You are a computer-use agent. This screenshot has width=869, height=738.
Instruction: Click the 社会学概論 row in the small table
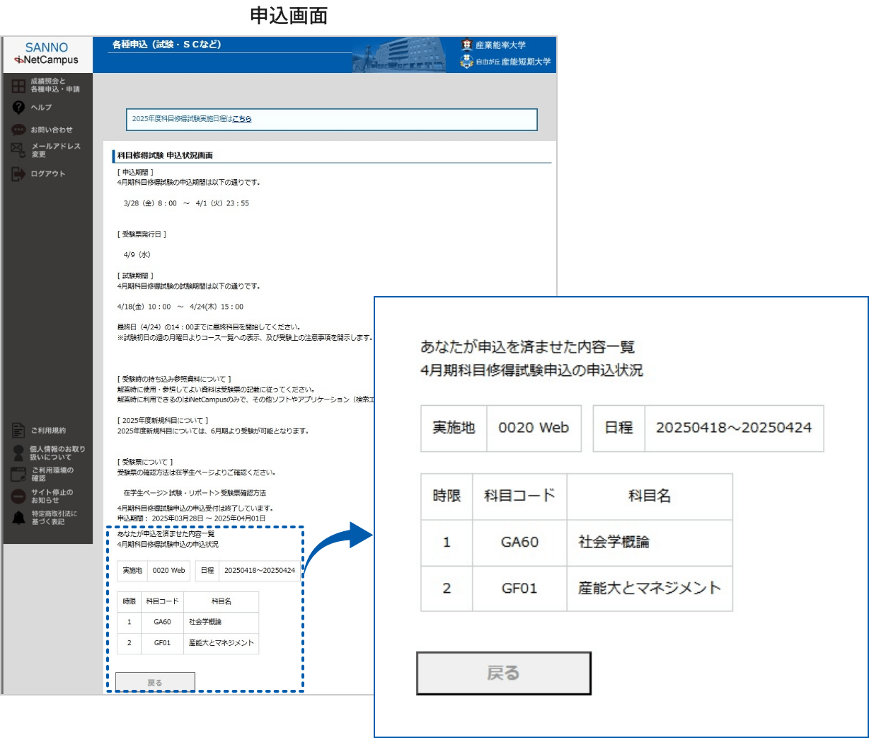205,622
